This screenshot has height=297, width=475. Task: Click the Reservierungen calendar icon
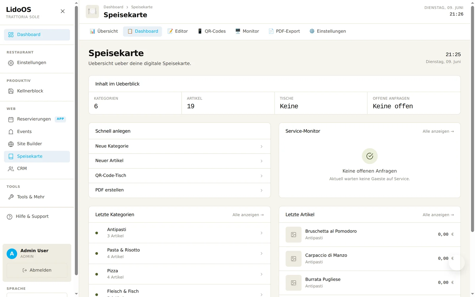(11, 119)
